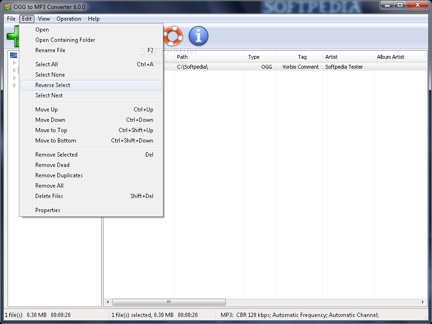Screen dimensions: 432x324
Task: Close the OGG to MP3 Converter window
Action: (x=418, y=5)
